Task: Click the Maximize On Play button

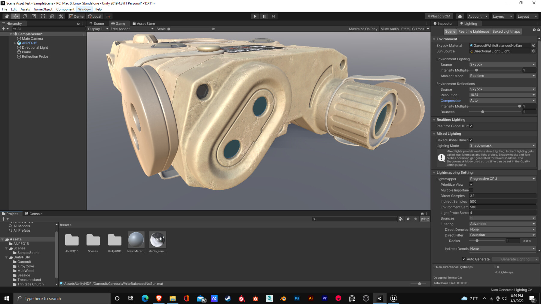Action: point(363,29)
